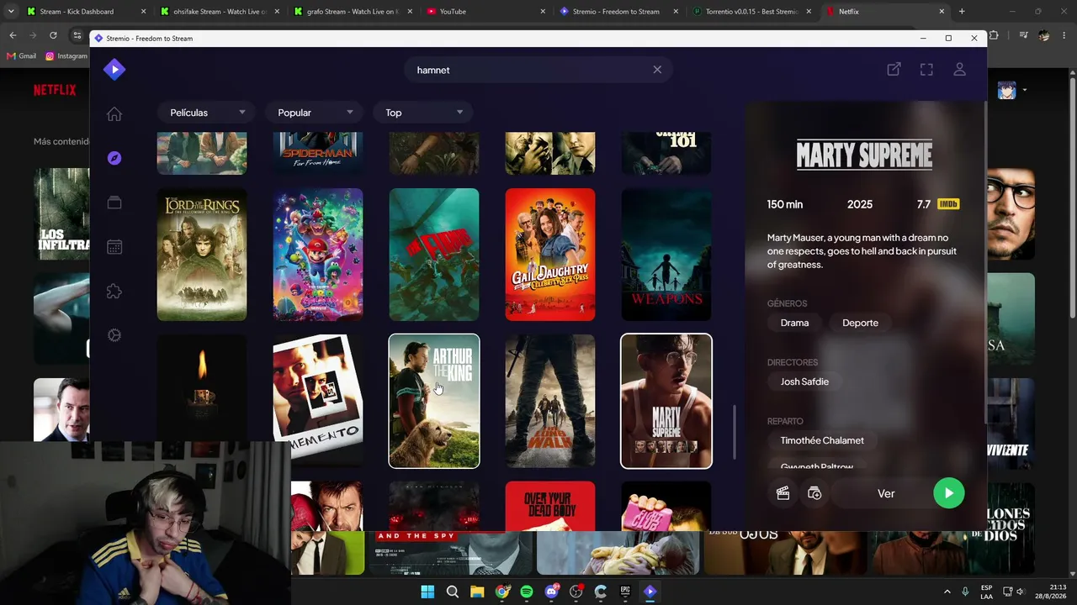Open the Settings gear icon in Stremio
The width and height of the screenshot is (1077, 605).
114,335
